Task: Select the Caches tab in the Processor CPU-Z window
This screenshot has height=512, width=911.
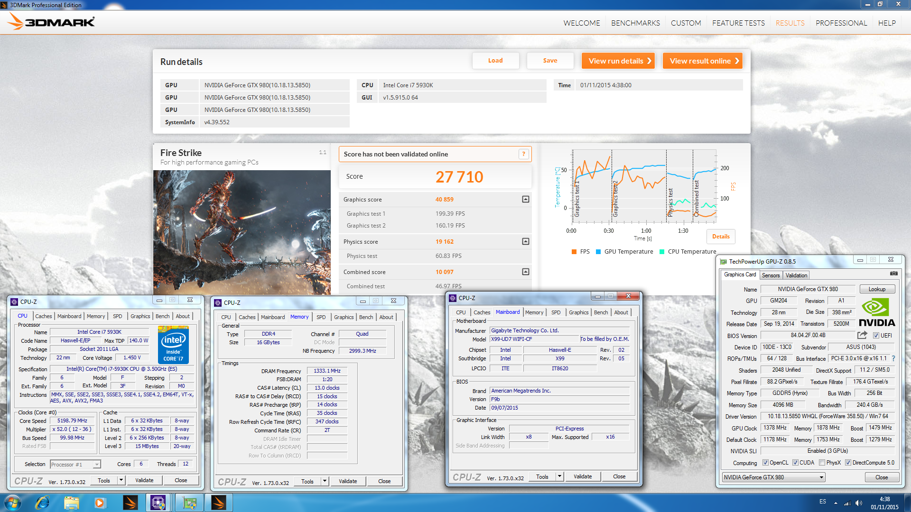Action: tap(44, 316)
